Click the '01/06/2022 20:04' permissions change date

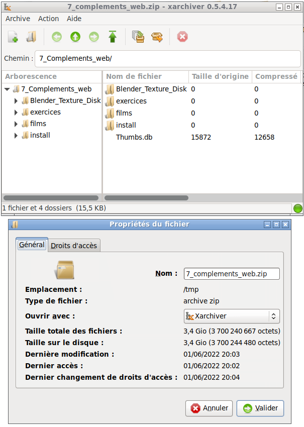click(212, 377)
